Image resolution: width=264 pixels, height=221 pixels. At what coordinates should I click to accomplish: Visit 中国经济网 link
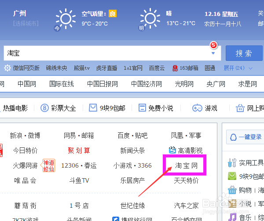147,84
